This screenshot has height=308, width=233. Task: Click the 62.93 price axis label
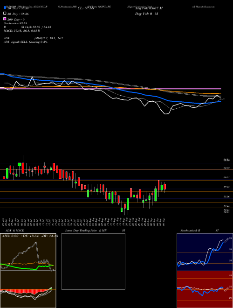(x=226, y=168)
